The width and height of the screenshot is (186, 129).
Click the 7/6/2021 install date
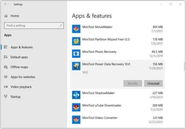(x=157, y=44)
